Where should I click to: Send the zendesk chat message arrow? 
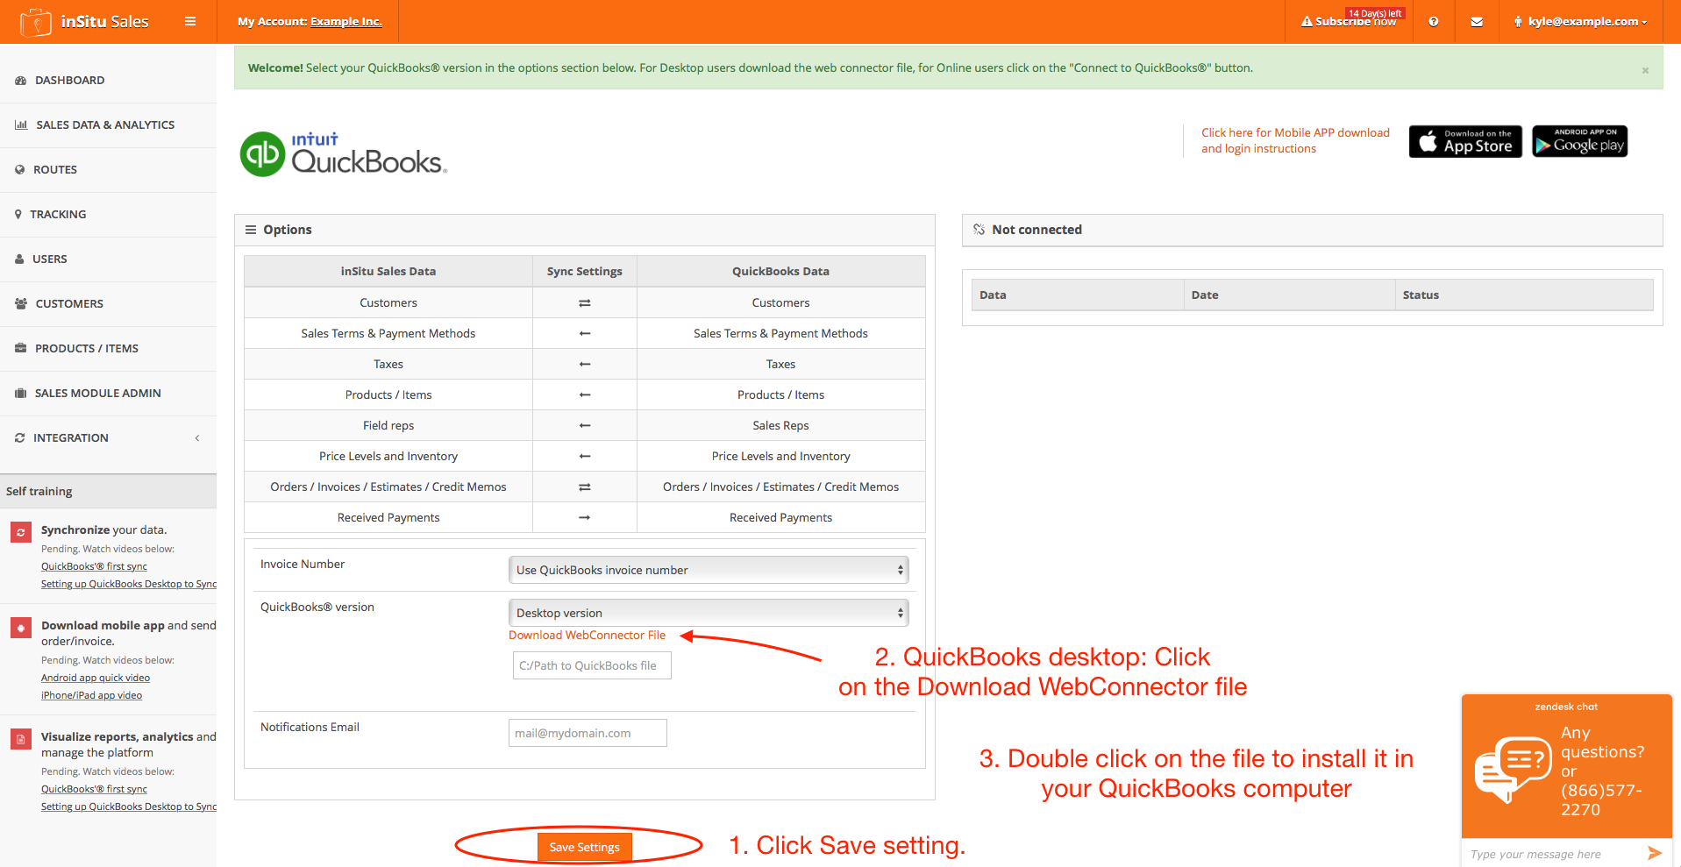coord(1654,853)
